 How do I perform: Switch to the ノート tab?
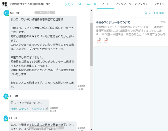click(105, 4)
